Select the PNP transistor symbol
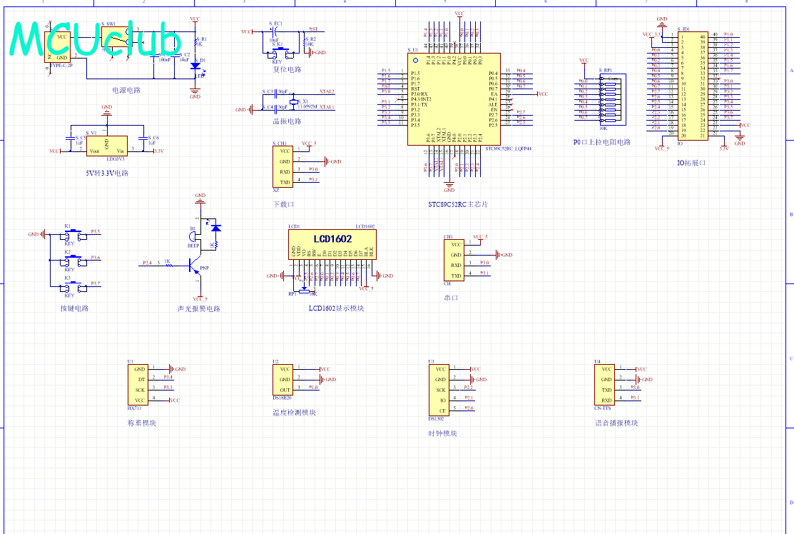Viewport: 794px width, 534px height. tap(195, 265)
